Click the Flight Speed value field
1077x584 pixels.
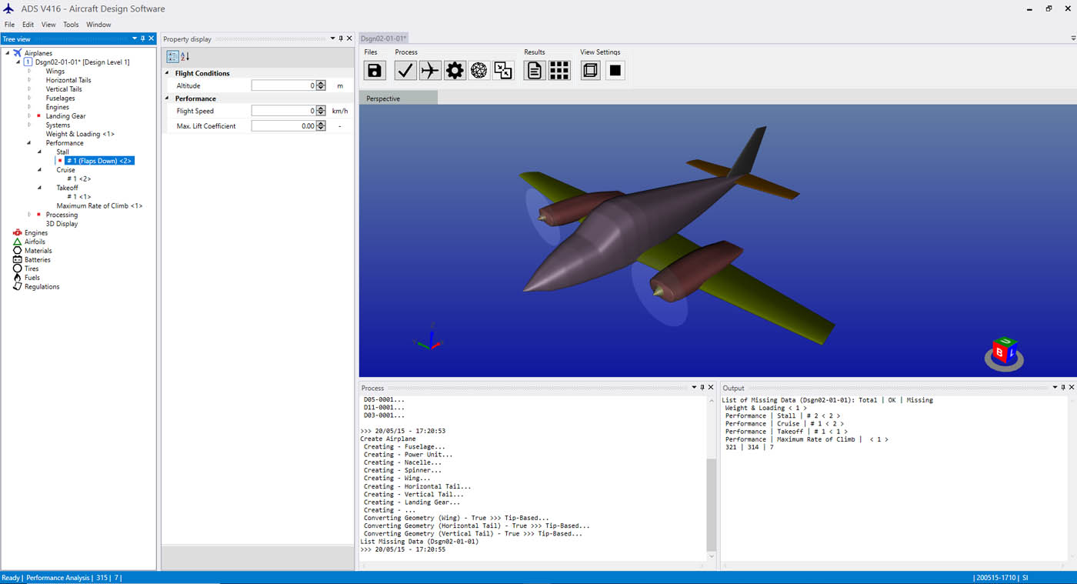[283, 111]
